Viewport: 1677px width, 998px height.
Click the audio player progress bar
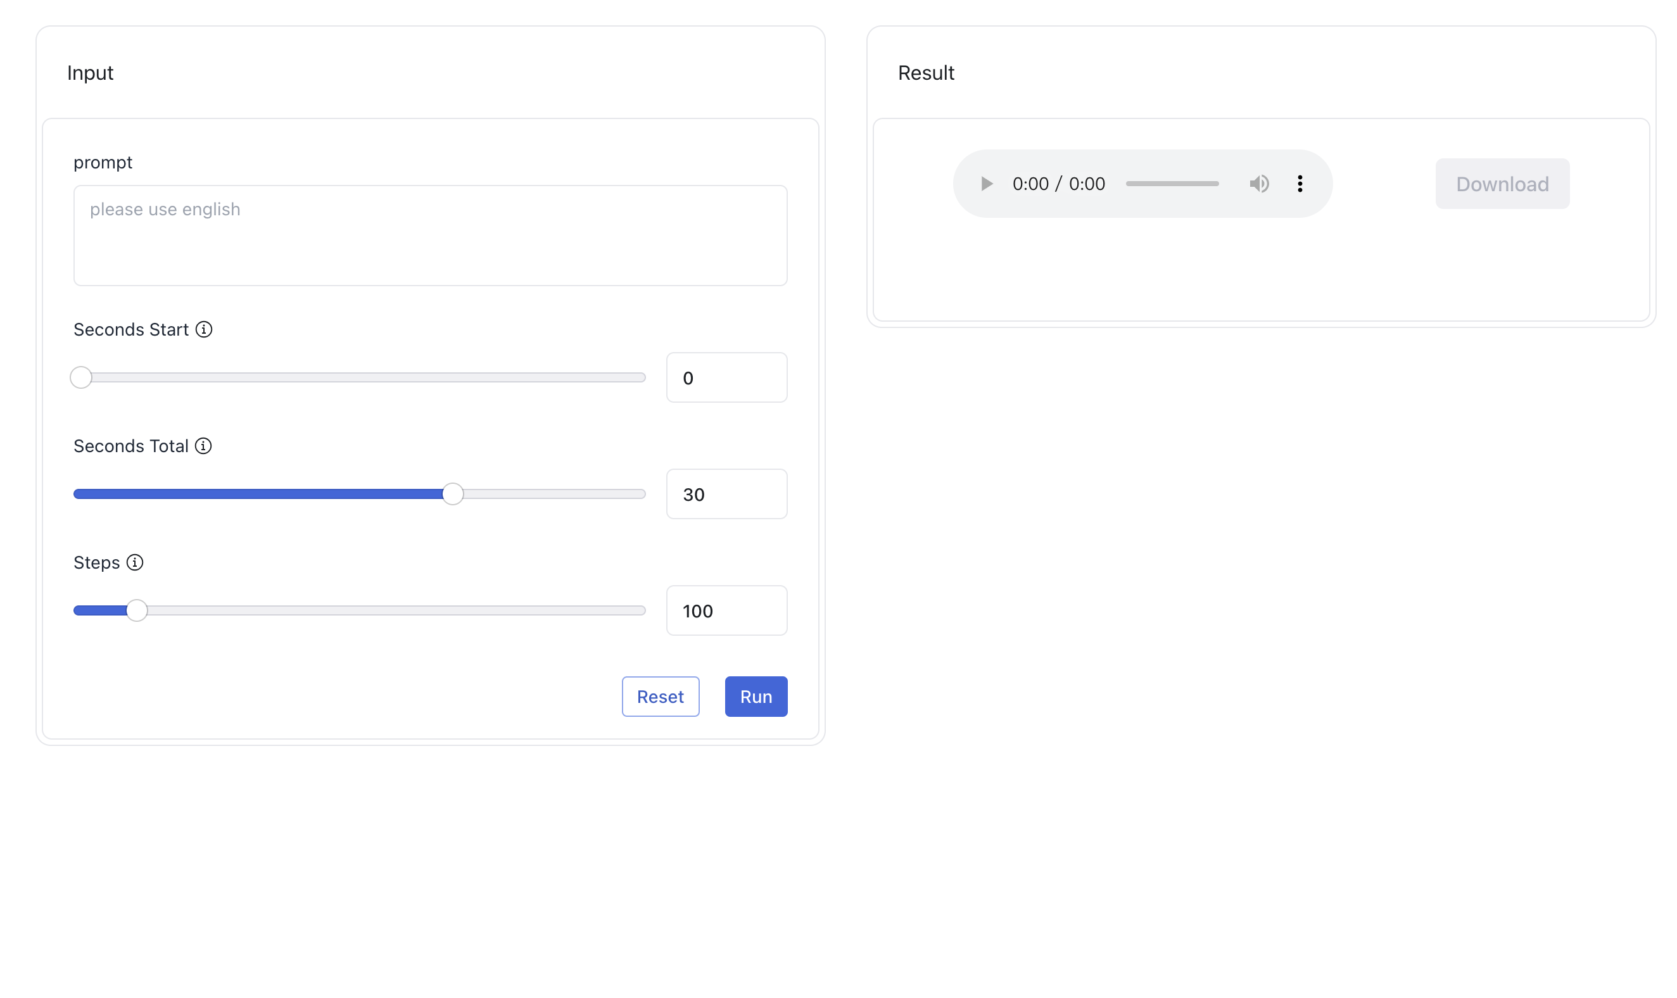[1172, 184]
